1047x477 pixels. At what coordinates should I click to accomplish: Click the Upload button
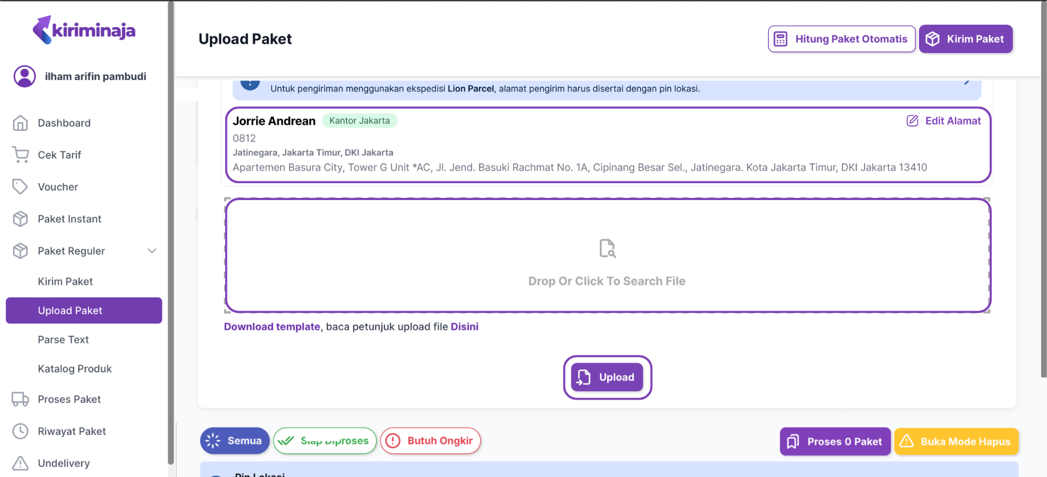[607, 377]
